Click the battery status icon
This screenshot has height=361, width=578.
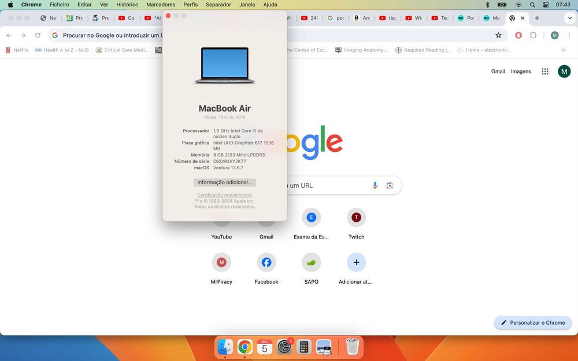point(502,5)
